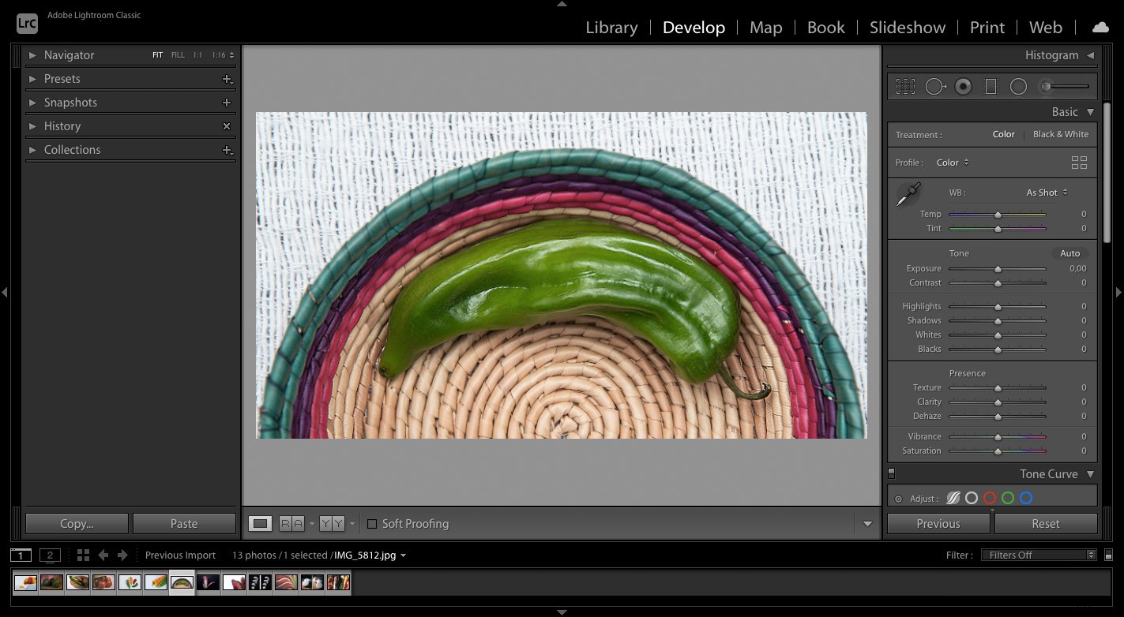
Task: Select the White Balance eyedropper
Action: click(x=907, y=193)
